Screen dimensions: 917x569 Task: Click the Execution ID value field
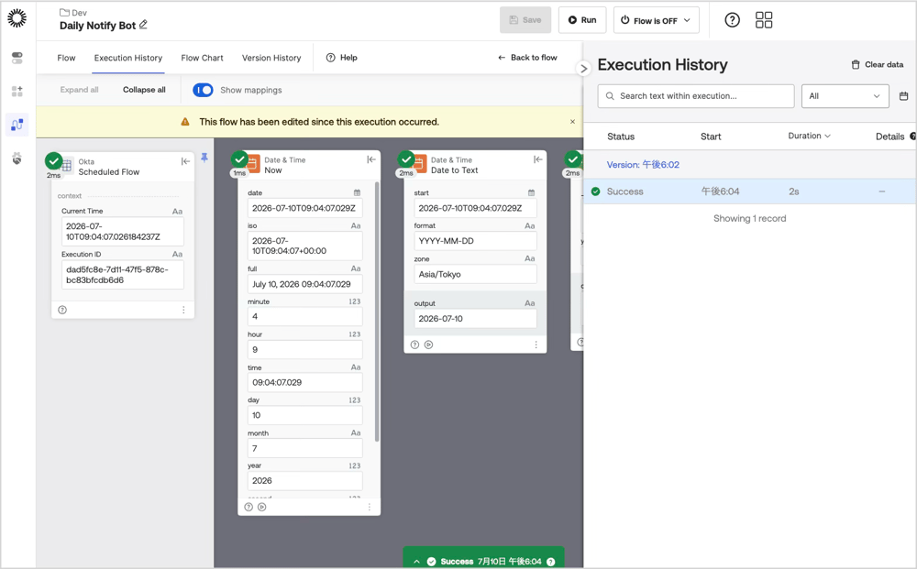coord(123,275)
